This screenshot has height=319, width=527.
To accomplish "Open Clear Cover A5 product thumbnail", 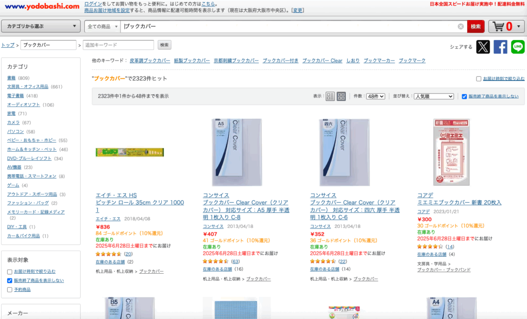I will click(237, 152).
